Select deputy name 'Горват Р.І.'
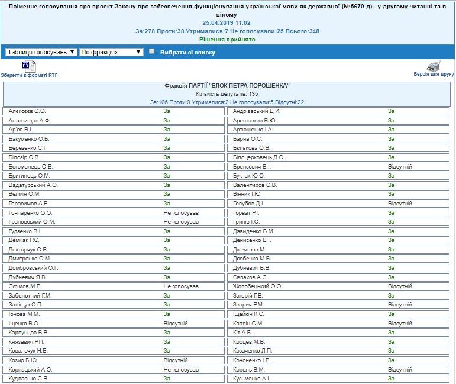The width and height of the screenshot is (456, 384). coord(246,213)
